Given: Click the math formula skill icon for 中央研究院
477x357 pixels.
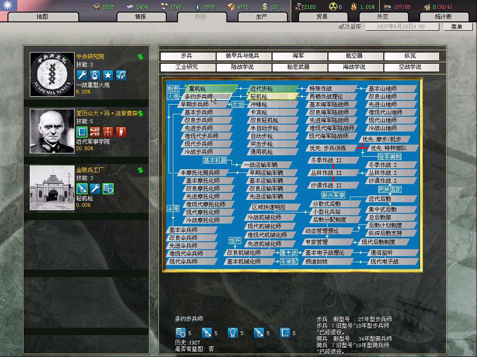Looking at the screenshot, I should pyautogui.click(x=121, y=75).
